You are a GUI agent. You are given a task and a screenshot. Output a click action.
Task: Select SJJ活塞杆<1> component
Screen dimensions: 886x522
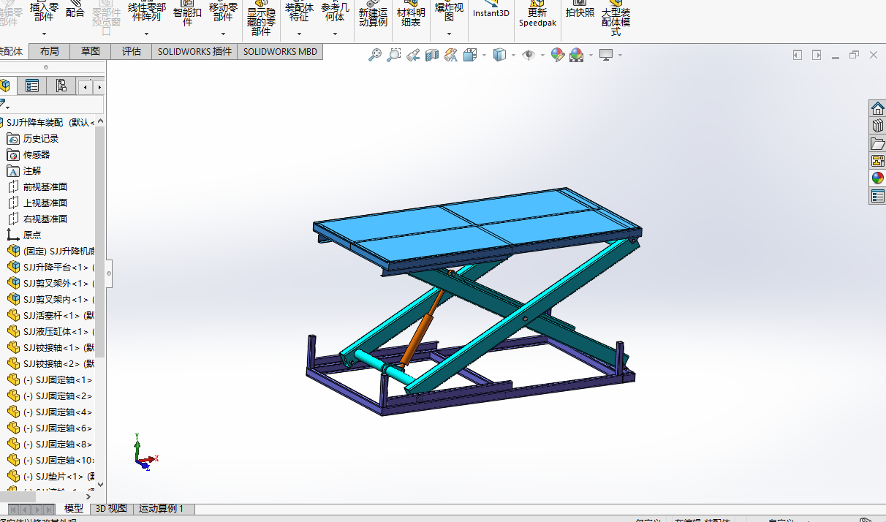(51, 316)
